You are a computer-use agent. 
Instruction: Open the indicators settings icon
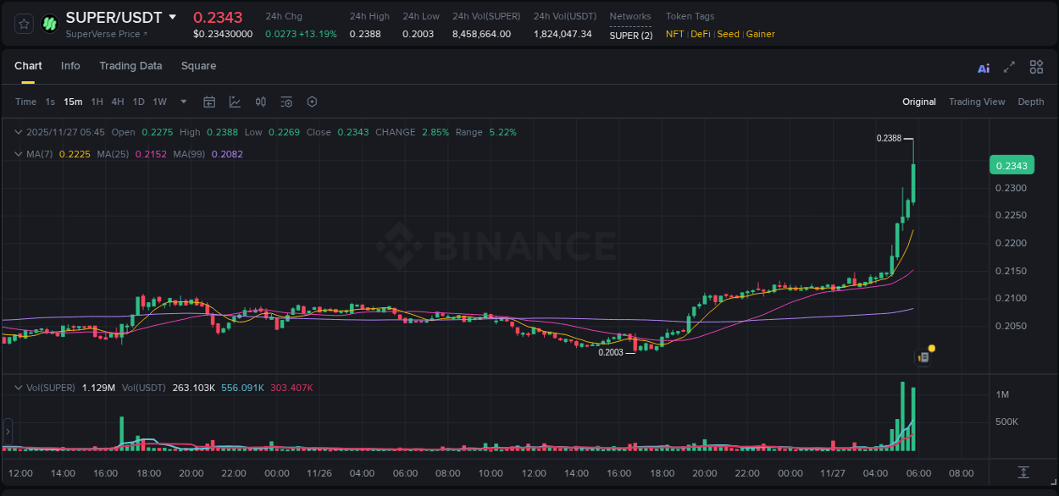(286, 102)
